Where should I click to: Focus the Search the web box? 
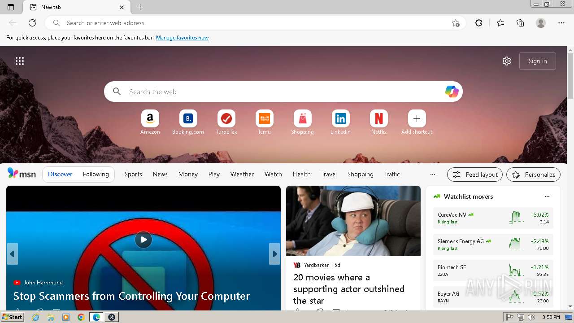[283, 92]
